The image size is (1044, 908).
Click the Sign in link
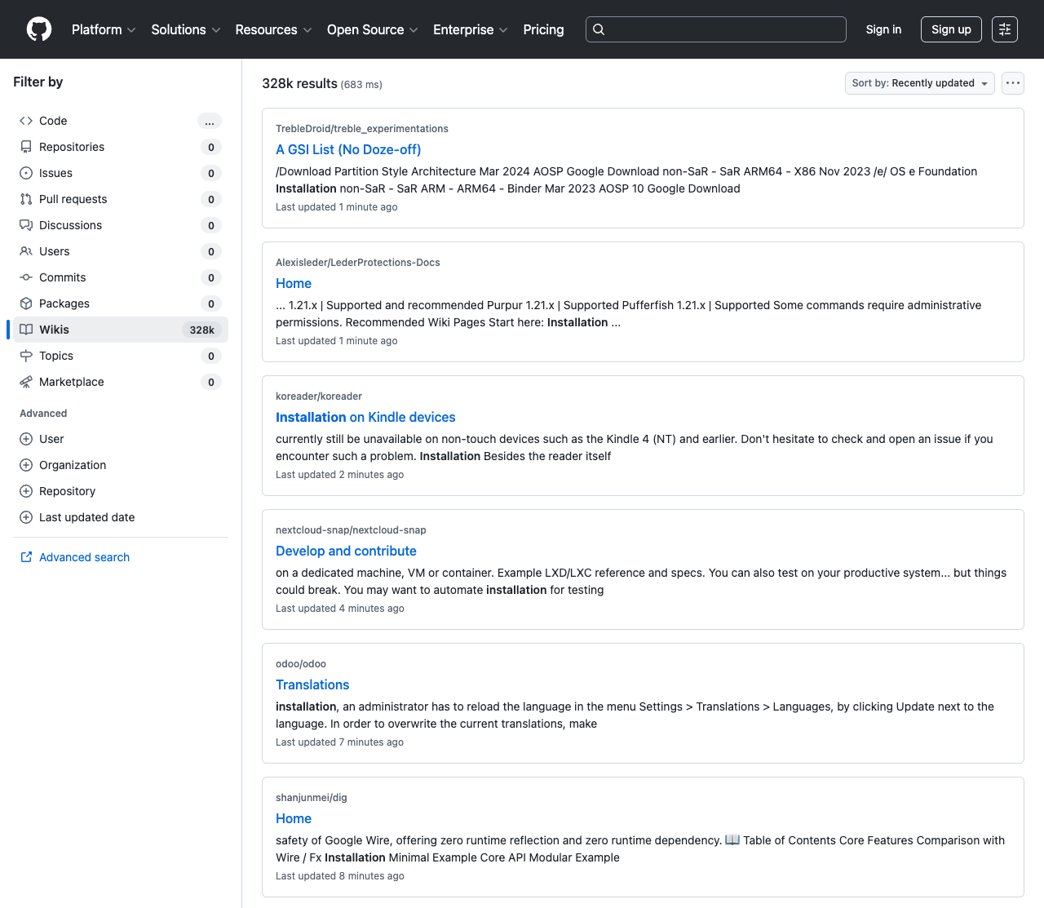883,29
